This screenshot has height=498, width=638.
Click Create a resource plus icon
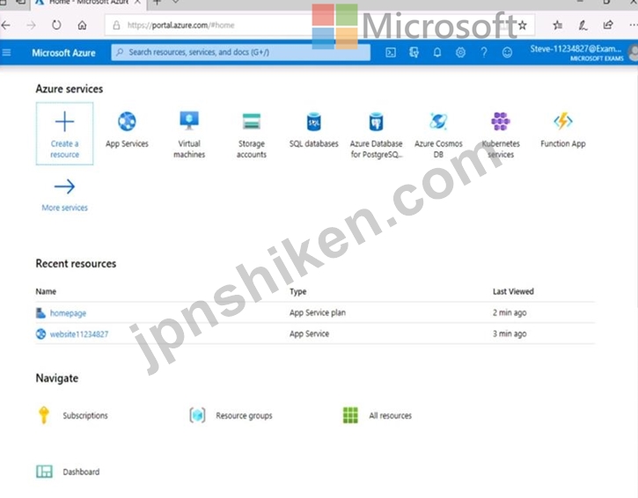click(x=64, y=121)
